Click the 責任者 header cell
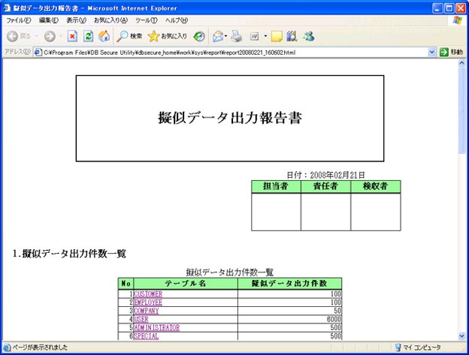 click(x=325, y=186)
